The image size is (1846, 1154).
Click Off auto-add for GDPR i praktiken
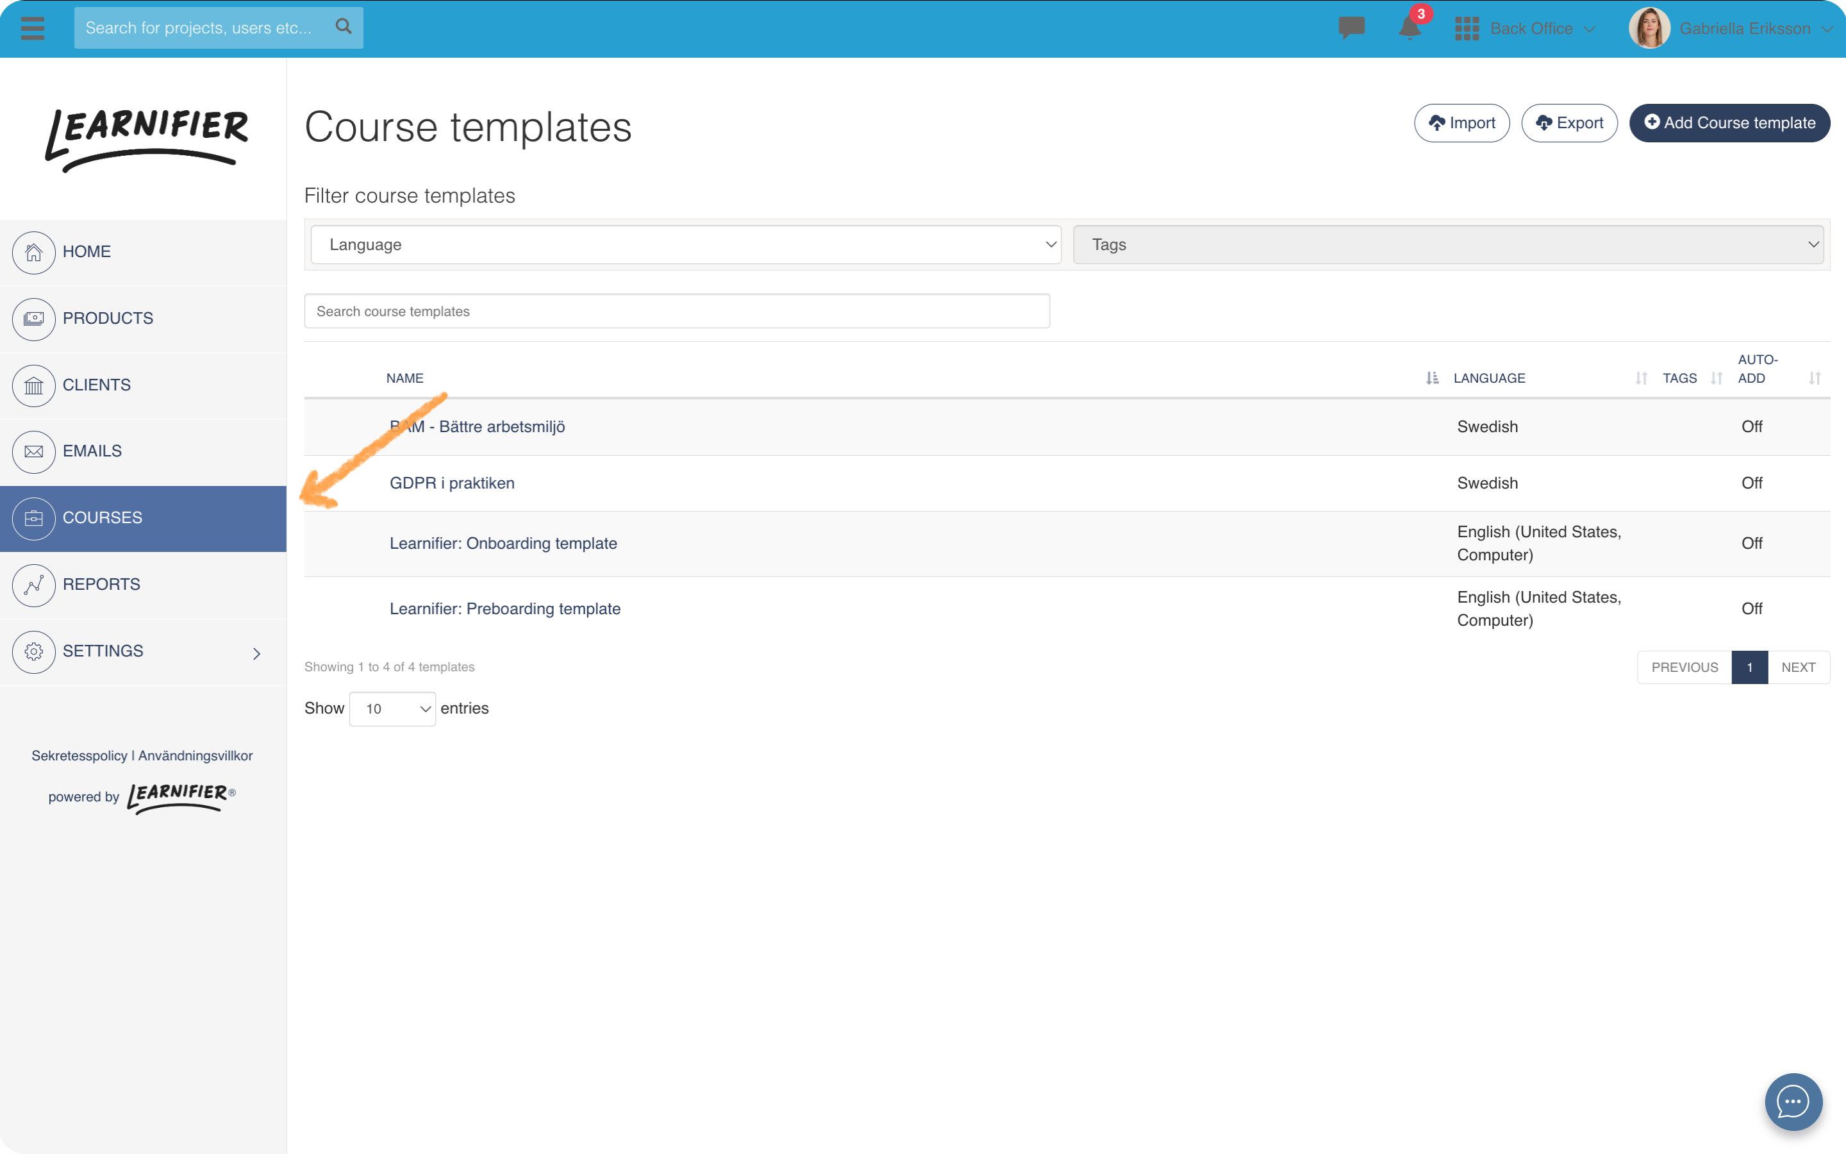pos(1751,483)
